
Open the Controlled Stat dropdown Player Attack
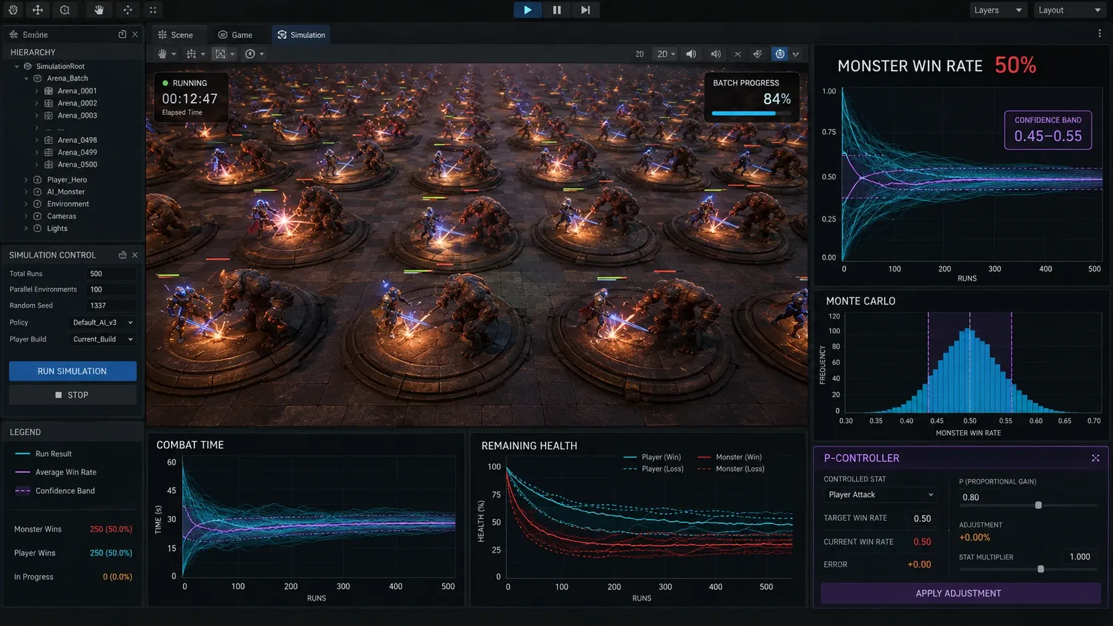pyautogui.click(x=881, y=494)
